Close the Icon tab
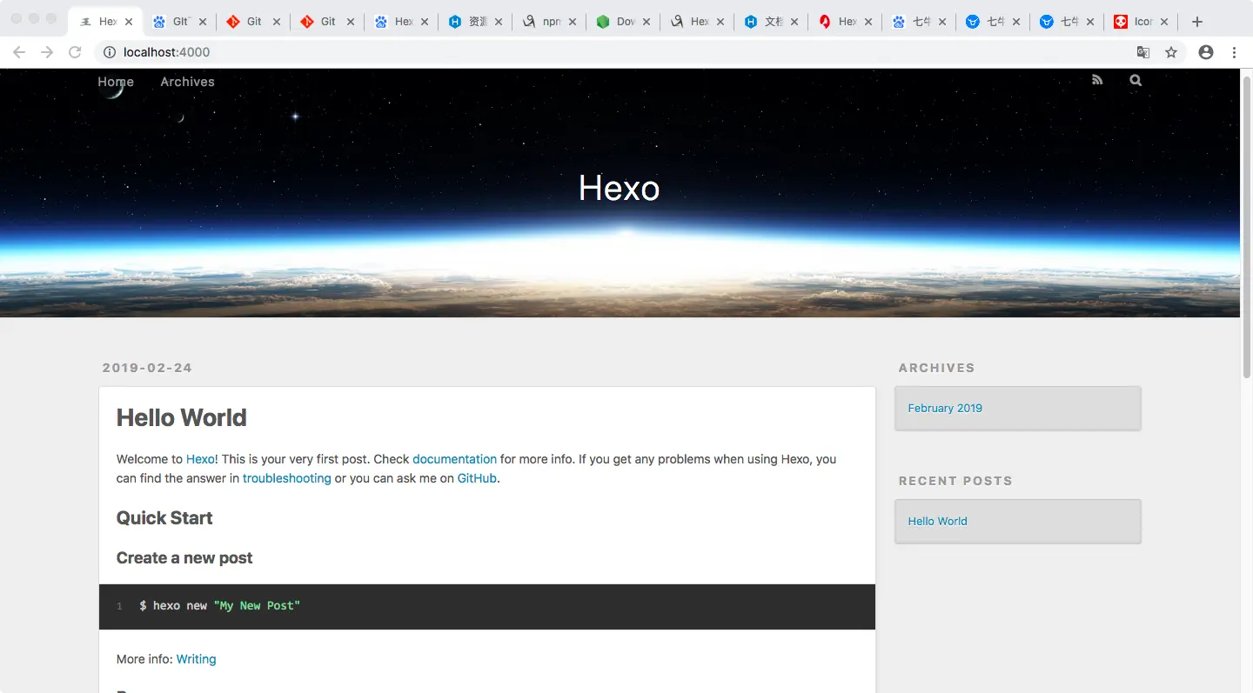Viewport: 1253px width, 693px height. tap(1164, 22)
